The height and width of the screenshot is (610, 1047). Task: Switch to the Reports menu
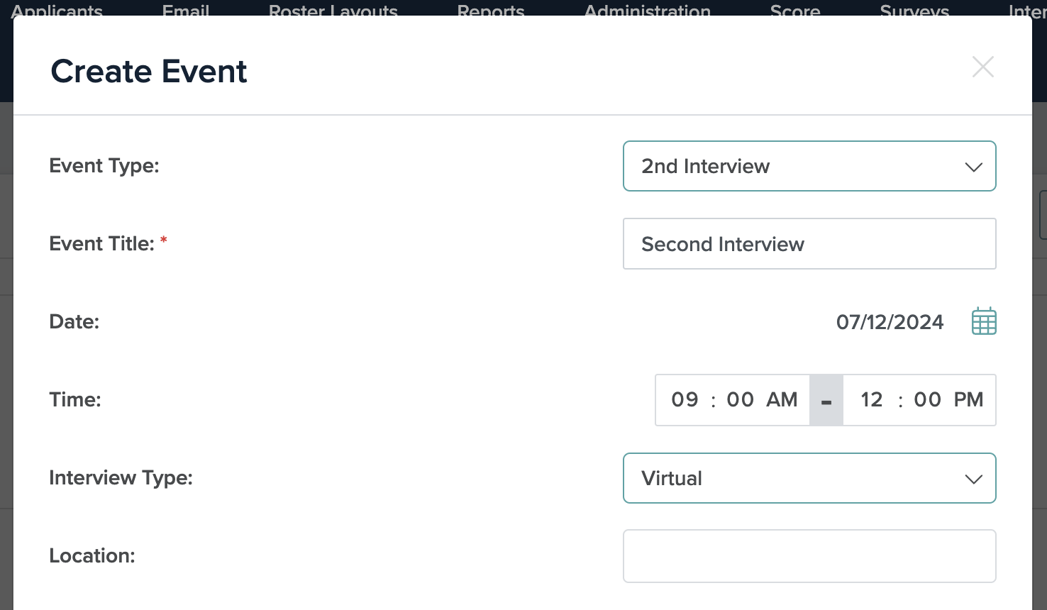[491, 10]
